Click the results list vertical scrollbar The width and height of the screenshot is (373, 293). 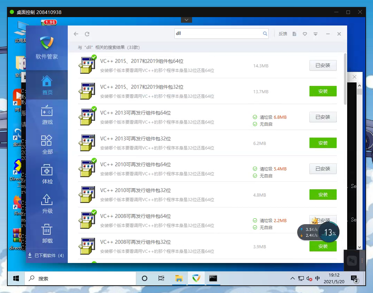(345, 79)
